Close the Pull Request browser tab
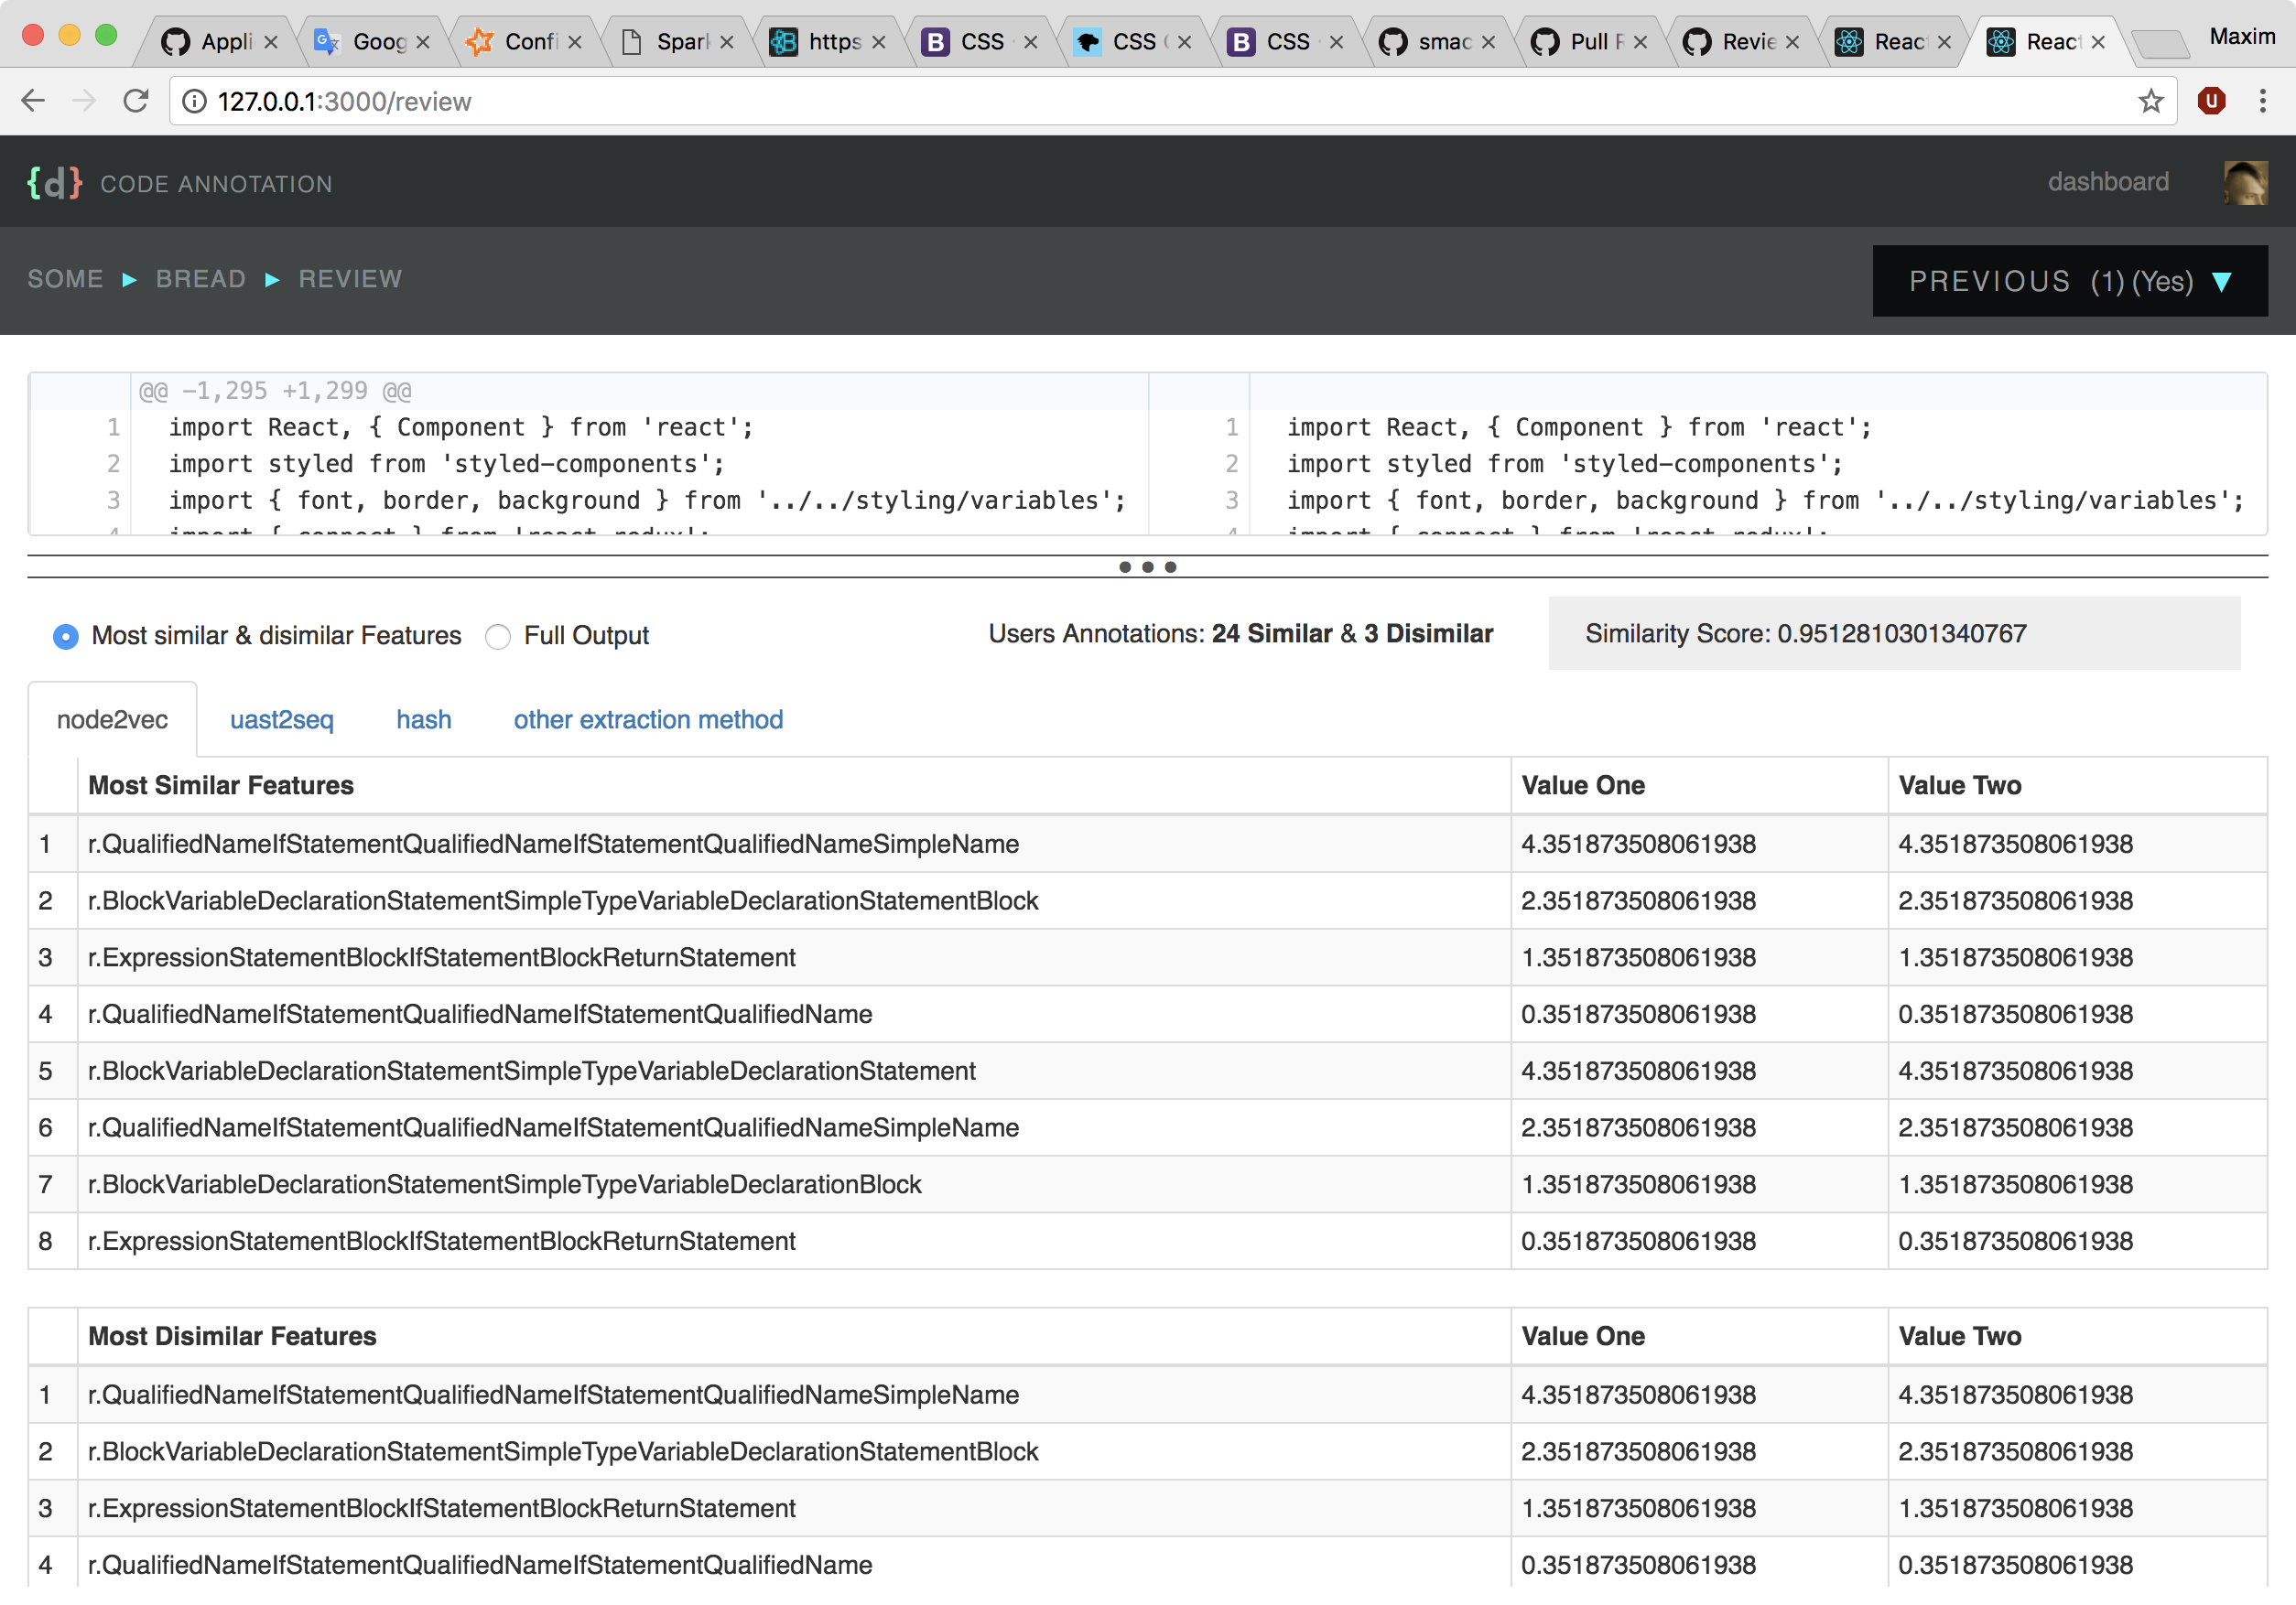2296x1605 pixels. pyautogui.click(x=1640, y=42)
